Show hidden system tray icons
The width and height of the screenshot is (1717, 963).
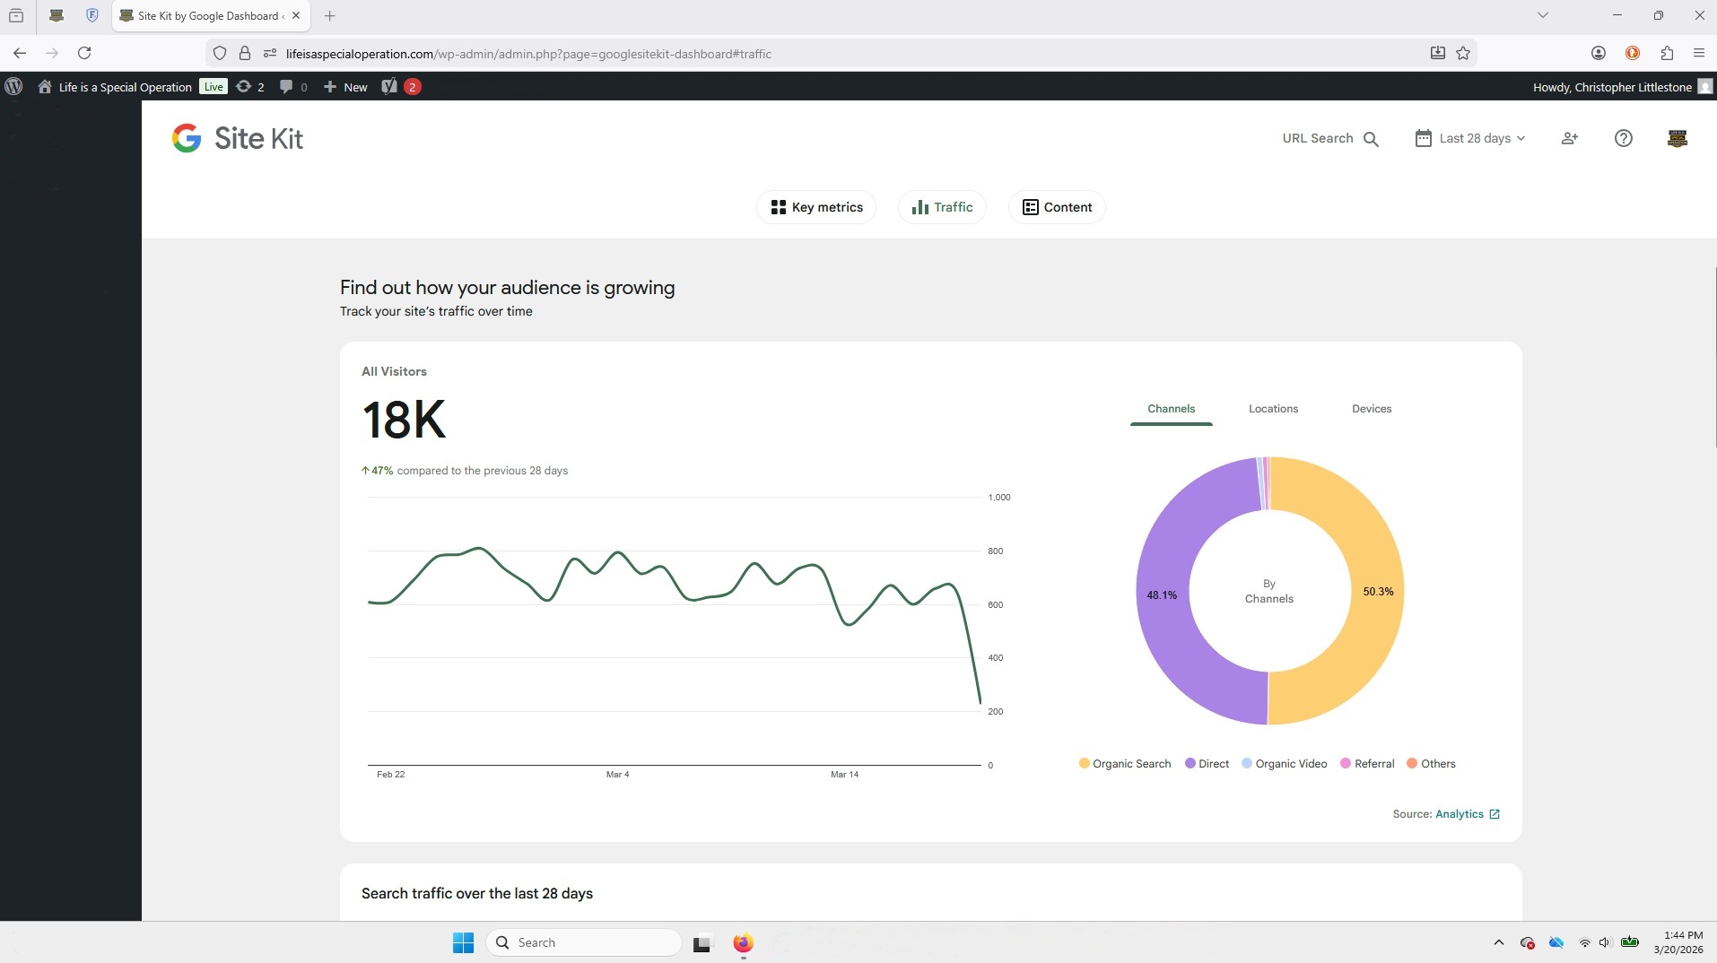pos(1498,942)
